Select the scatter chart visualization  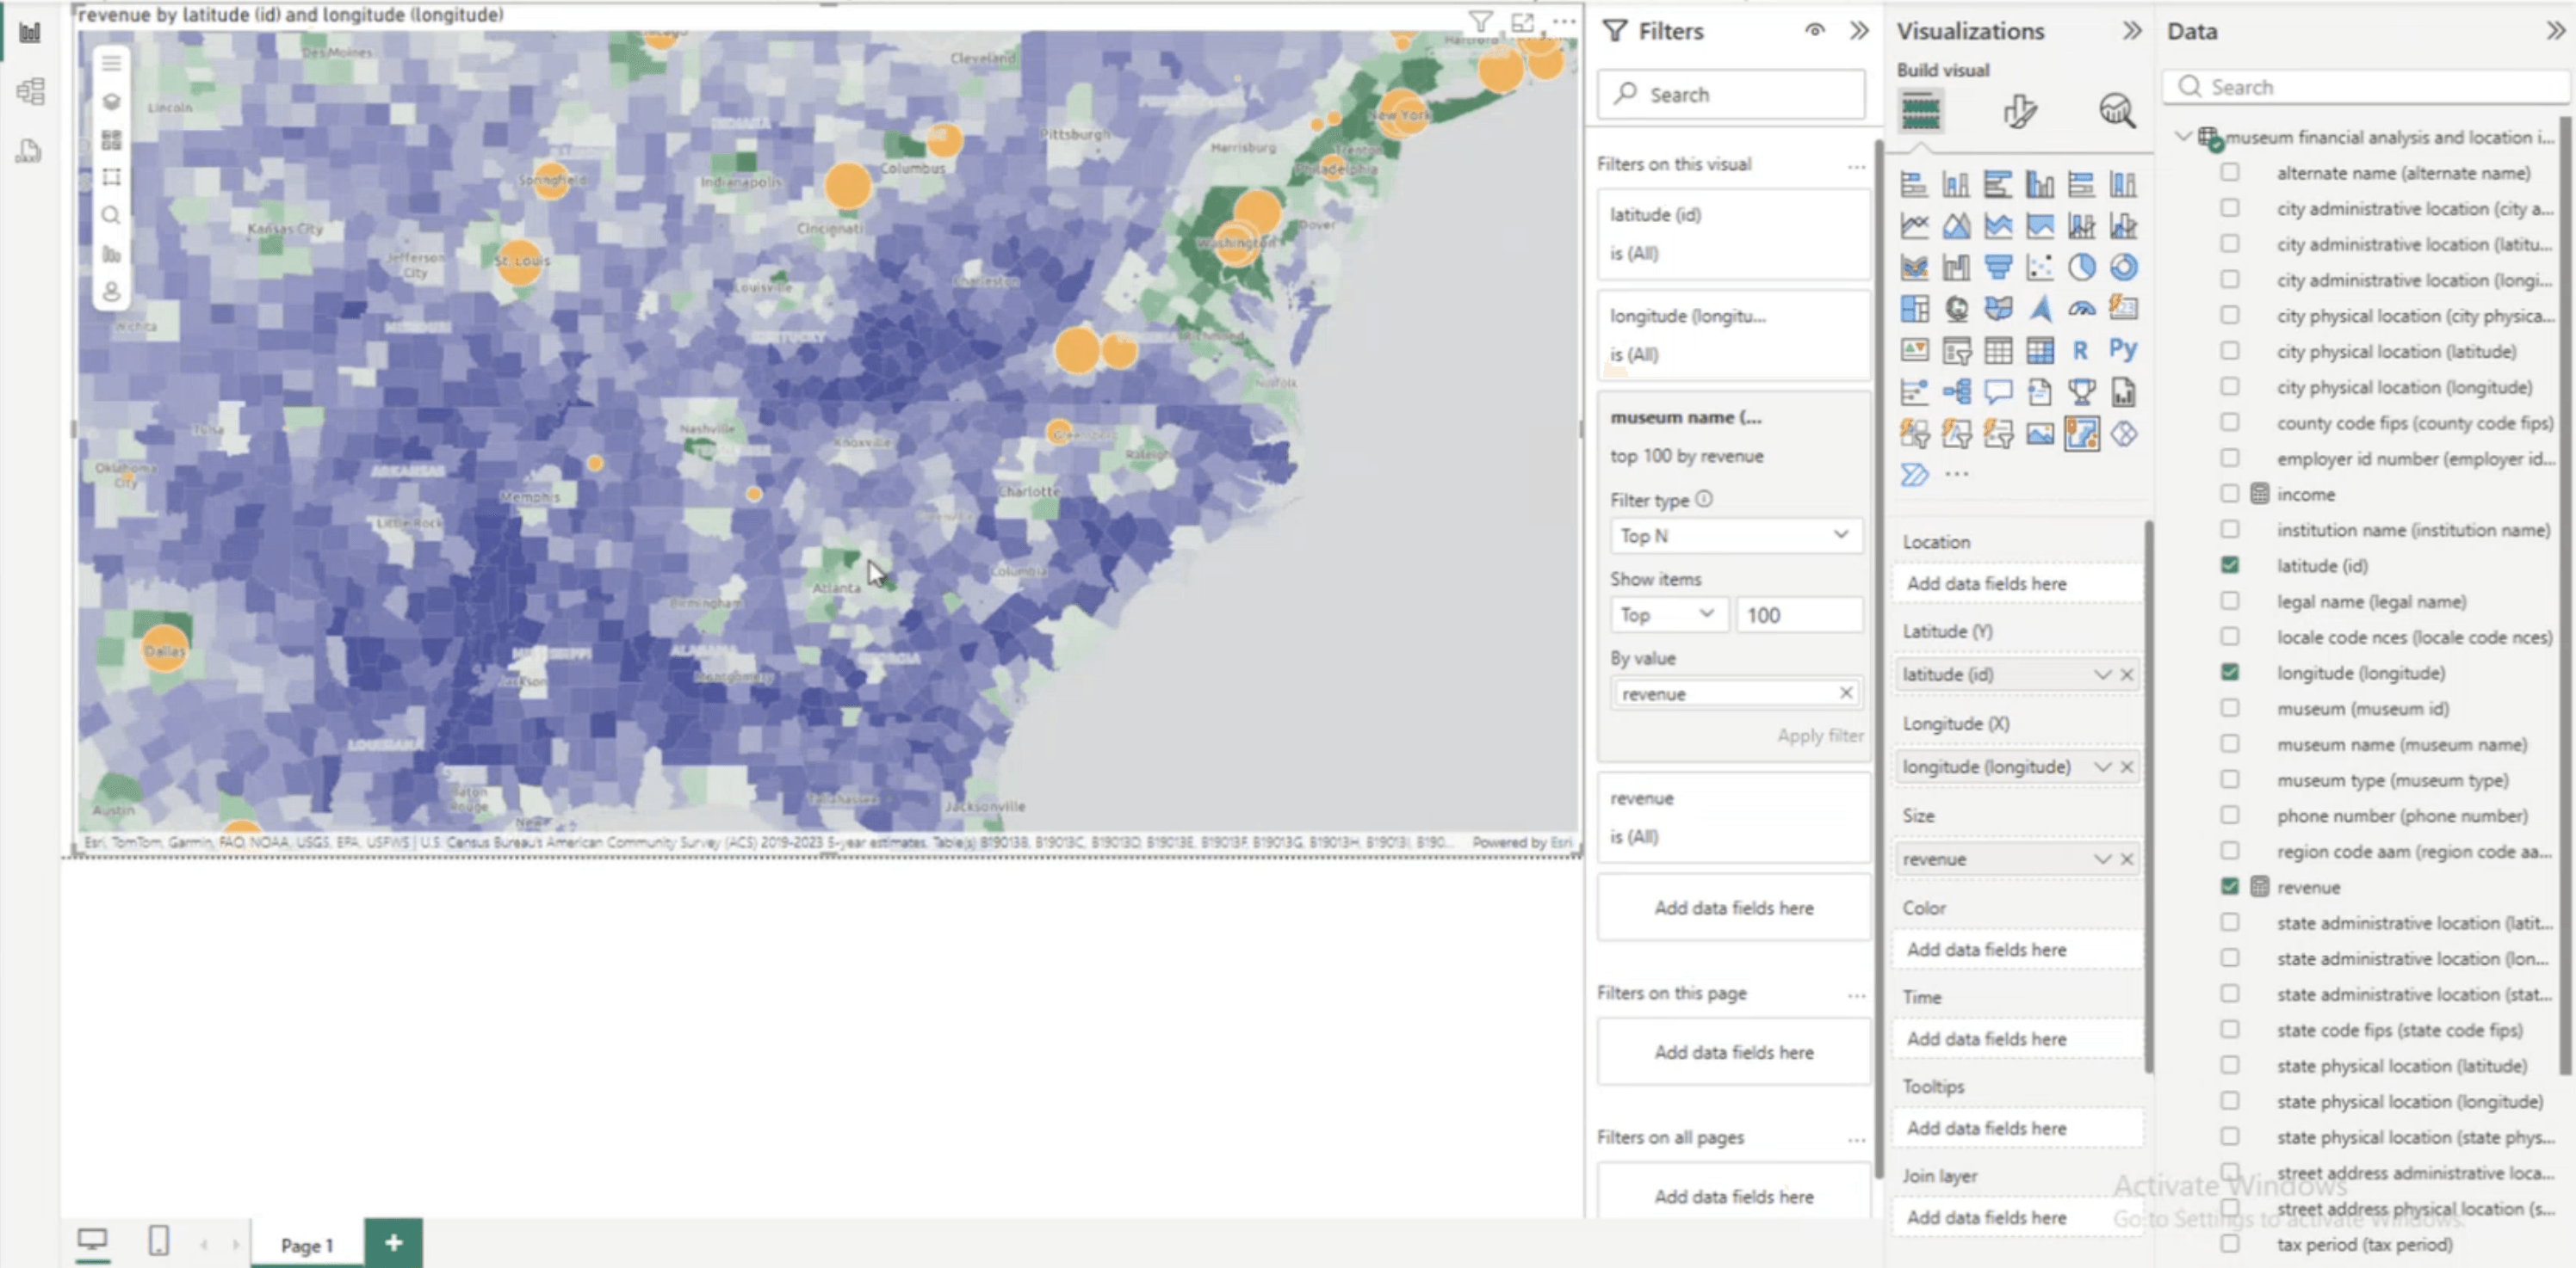coord(2040,268)
